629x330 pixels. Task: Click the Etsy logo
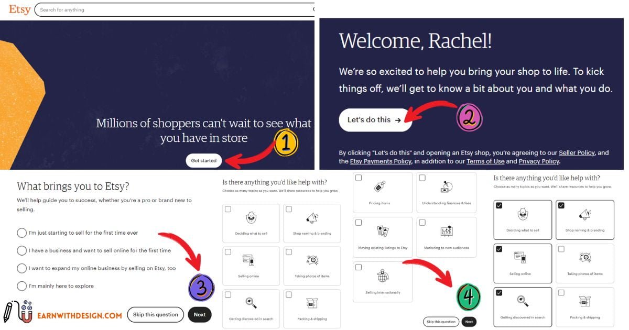19,9
